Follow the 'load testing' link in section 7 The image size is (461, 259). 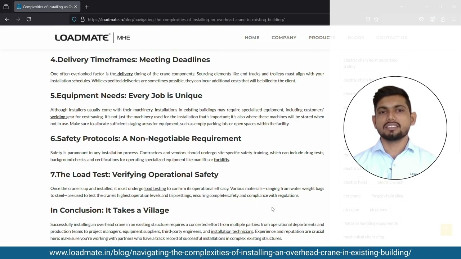155,188
